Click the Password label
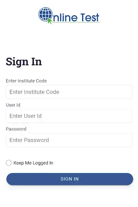The height and width of the screenshot is (207, 138). click(x=16, y=129)
